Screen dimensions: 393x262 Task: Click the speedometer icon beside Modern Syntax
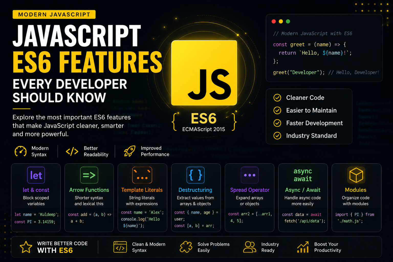21,151
